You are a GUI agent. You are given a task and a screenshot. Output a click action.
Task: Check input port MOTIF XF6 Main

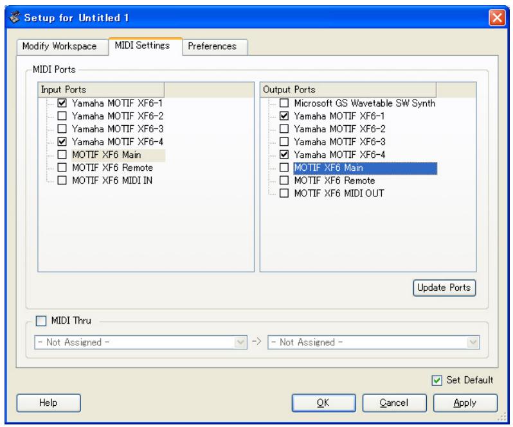tap(62, 155)
